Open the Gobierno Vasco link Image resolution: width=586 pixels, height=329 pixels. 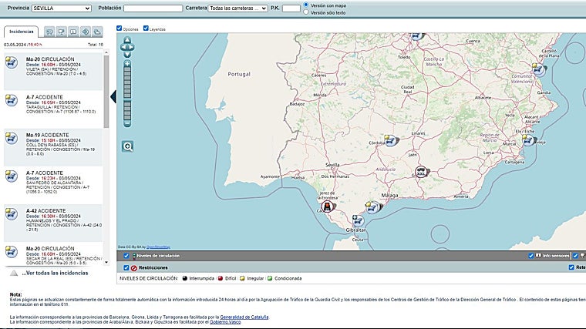point(225,322)
